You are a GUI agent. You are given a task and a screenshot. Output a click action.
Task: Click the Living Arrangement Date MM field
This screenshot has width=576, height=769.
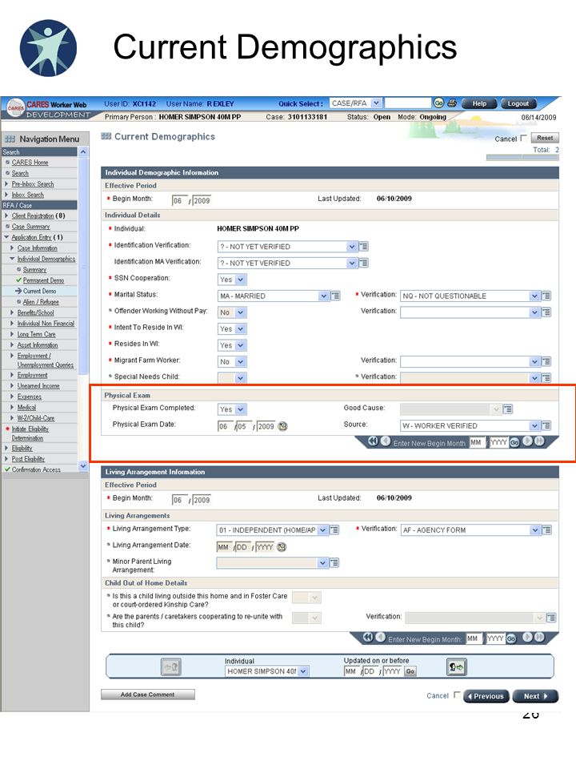point(224,547)
